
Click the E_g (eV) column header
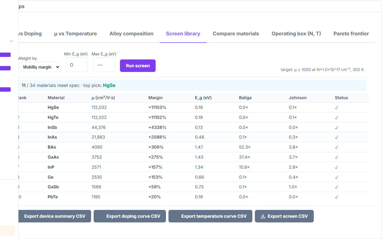(x=203, y=98)
